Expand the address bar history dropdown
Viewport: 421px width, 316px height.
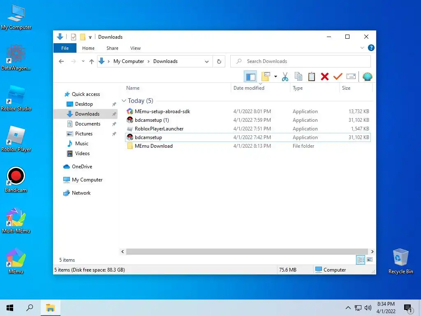pos(207,62)
